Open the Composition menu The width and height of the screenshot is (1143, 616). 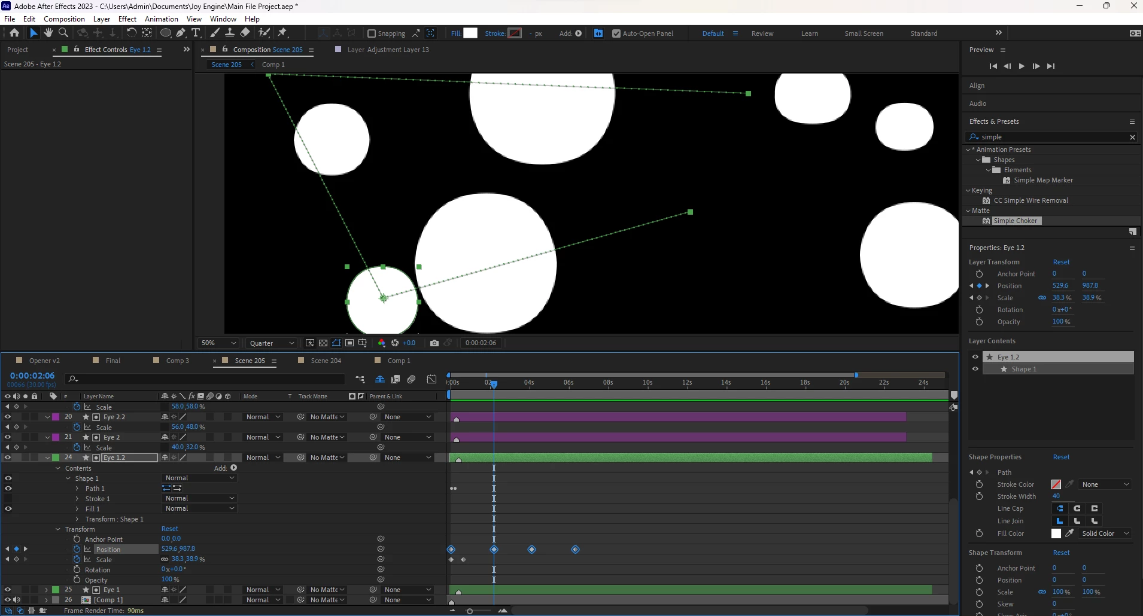[64, 19]
